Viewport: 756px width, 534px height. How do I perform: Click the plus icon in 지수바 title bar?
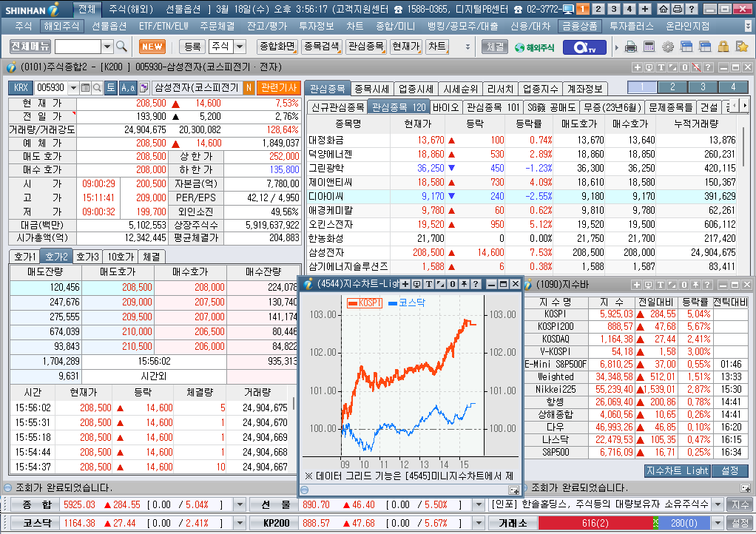click(x=636, y=285)
